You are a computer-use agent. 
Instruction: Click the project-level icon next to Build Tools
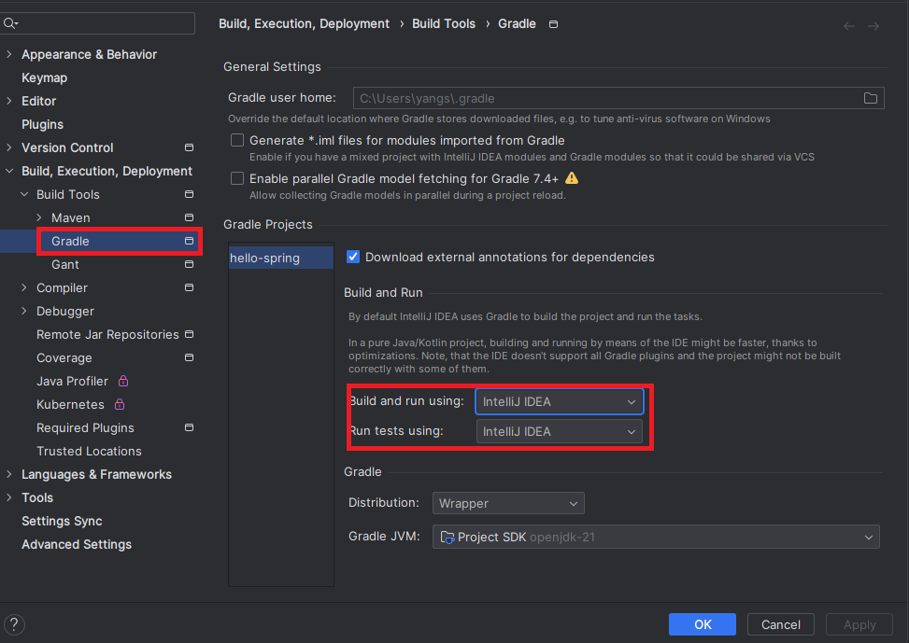coord(189,194)
